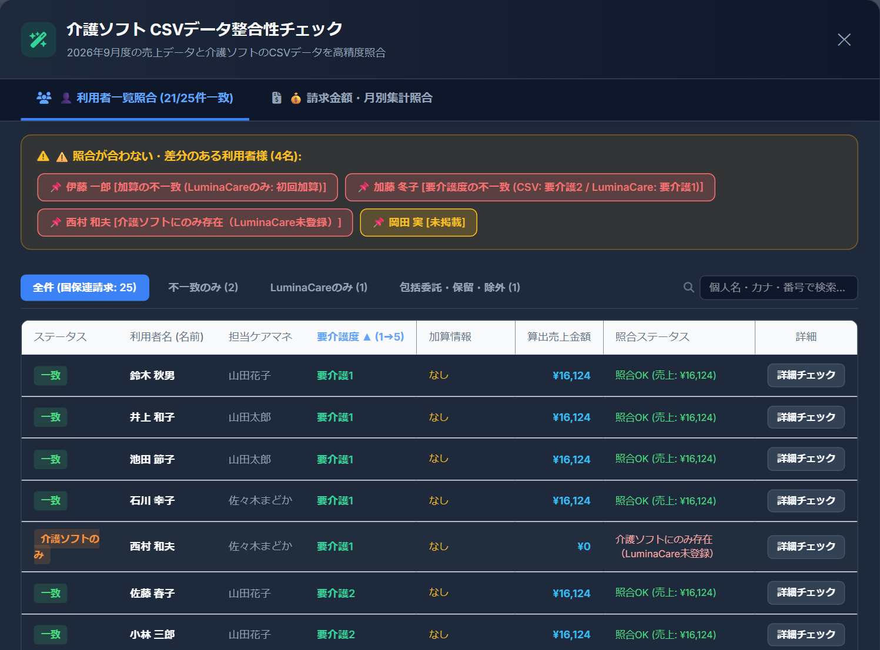Open the 伊藤 一郎 加算の不一致 chip

188,187
